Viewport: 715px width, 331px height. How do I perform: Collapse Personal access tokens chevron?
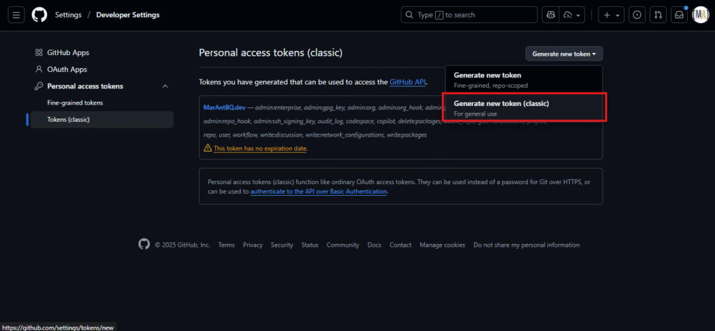tap(165, 86)
